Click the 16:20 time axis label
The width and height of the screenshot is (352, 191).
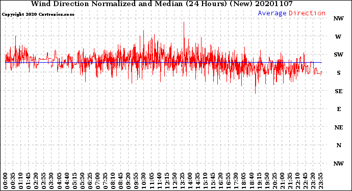coord(221,181)
